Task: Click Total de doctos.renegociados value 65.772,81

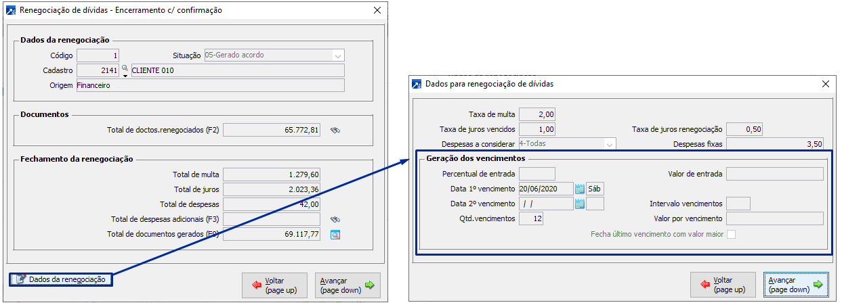Action: [272, 130]
